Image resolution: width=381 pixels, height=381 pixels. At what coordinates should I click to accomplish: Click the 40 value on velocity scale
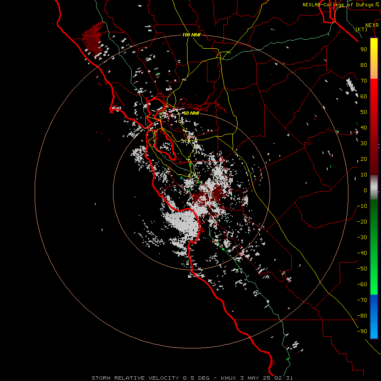[x=364, y=127]
